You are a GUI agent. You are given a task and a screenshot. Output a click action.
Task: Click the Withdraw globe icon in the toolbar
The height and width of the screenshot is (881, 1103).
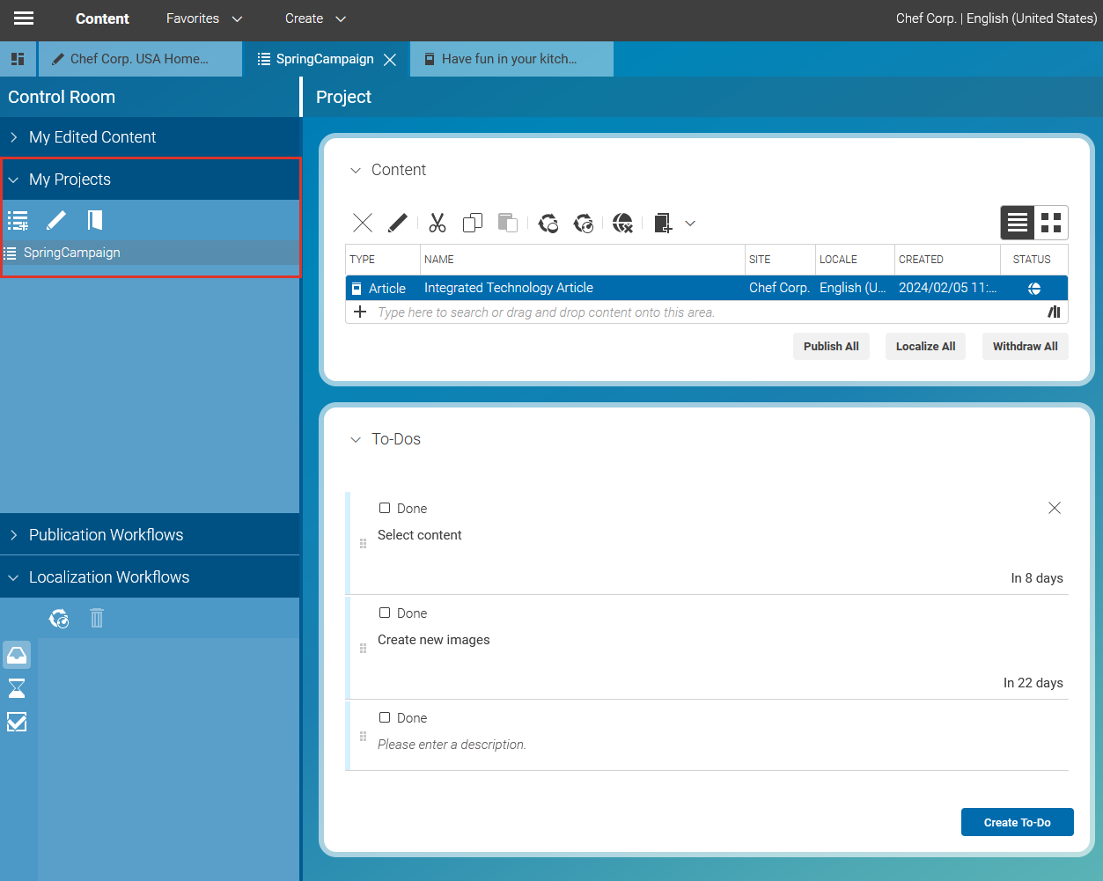coord(622,224)
